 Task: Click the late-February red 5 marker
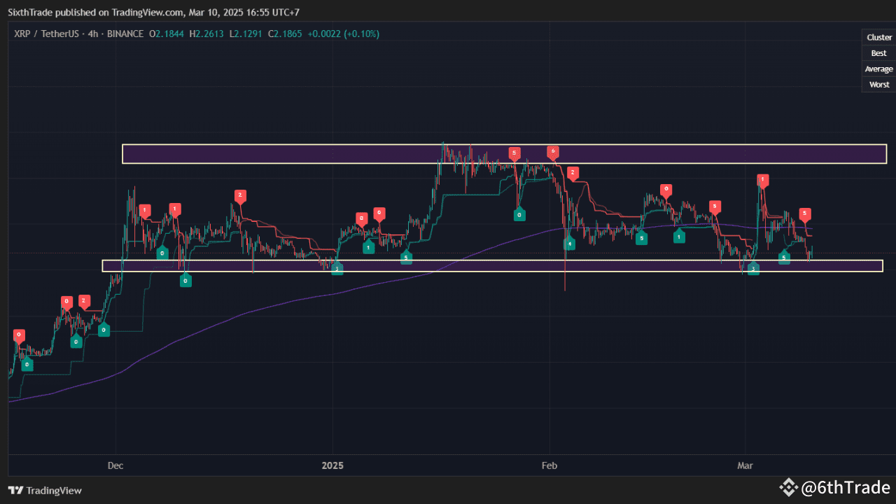(714, 206)
